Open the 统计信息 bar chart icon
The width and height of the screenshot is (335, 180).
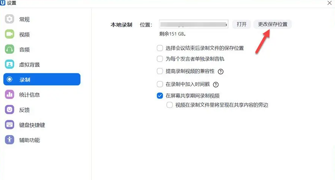pyautogui.click(x=9, y=94)
